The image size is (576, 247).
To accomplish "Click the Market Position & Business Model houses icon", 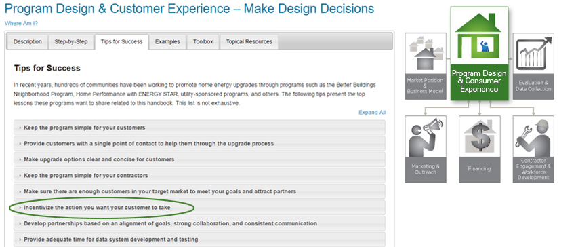I will pos(426,52).
